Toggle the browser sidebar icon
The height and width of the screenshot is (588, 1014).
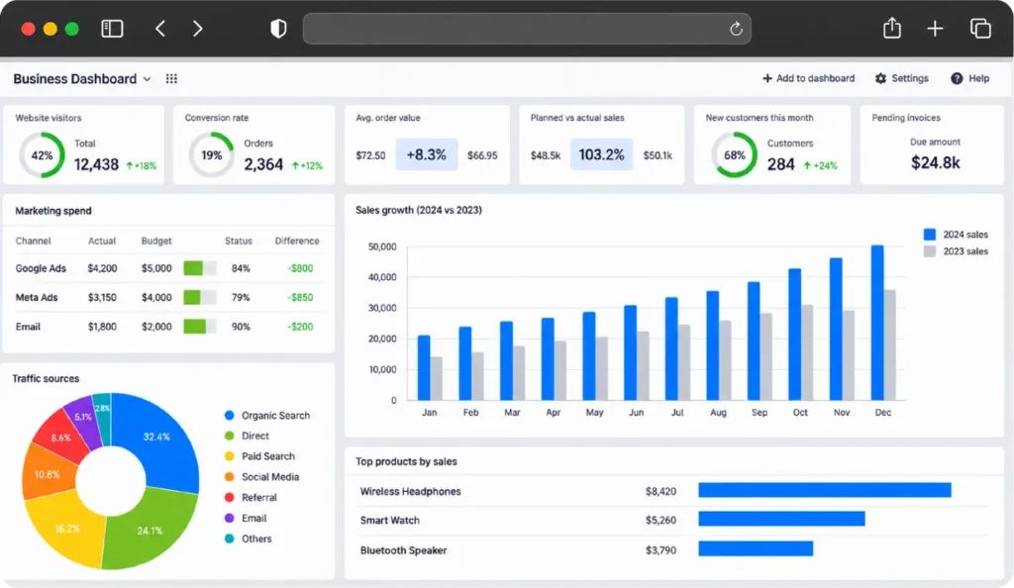coord(112,29)
